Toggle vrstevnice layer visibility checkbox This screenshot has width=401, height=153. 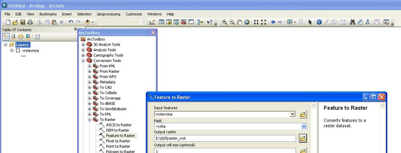[18, 51]
